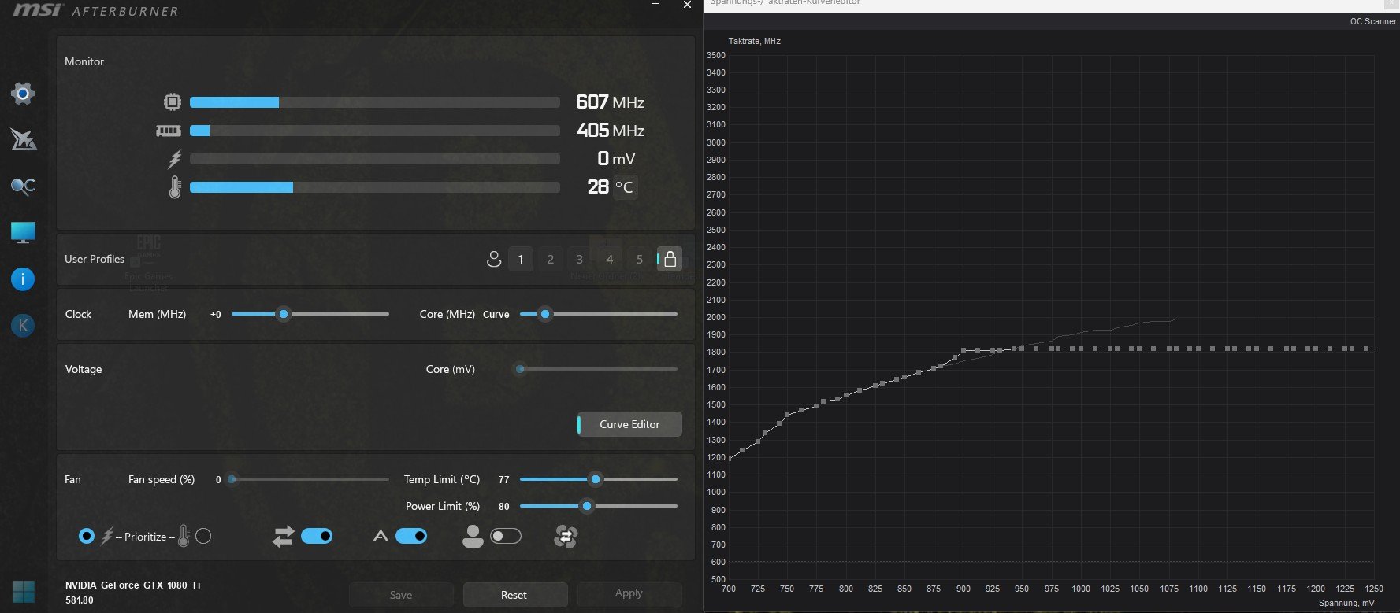1400x613 pixels.
Task: Click the Core clock Curve value label
Action: tap(496, 315)
